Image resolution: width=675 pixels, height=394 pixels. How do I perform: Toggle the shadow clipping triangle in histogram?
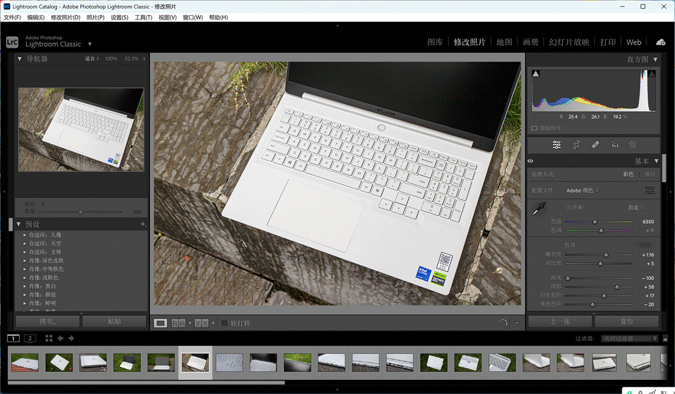pos(535,73)
